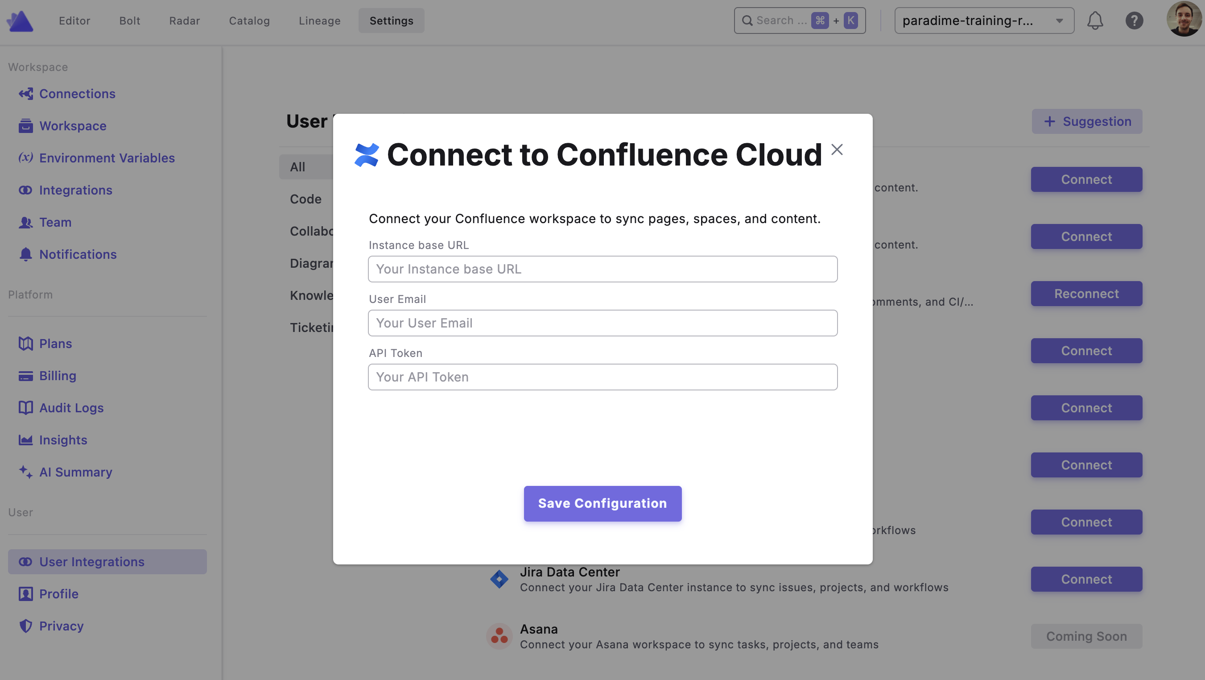Focus the Instance base URL field
The width and height of the screenshot is (1205, 680).
tap(602, 269)
